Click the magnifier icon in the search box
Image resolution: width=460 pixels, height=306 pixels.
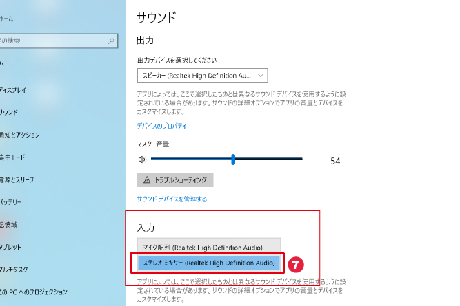111,41
